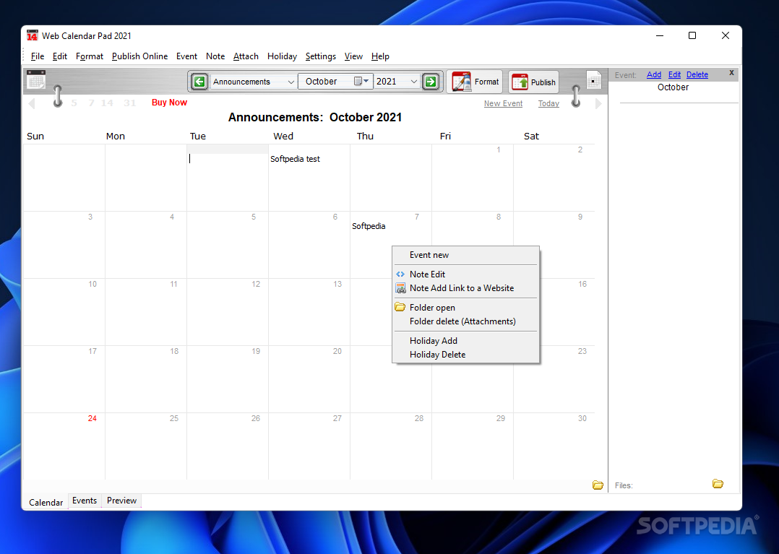
Task: Choose Event new in context menu
Action: [466, 255]
